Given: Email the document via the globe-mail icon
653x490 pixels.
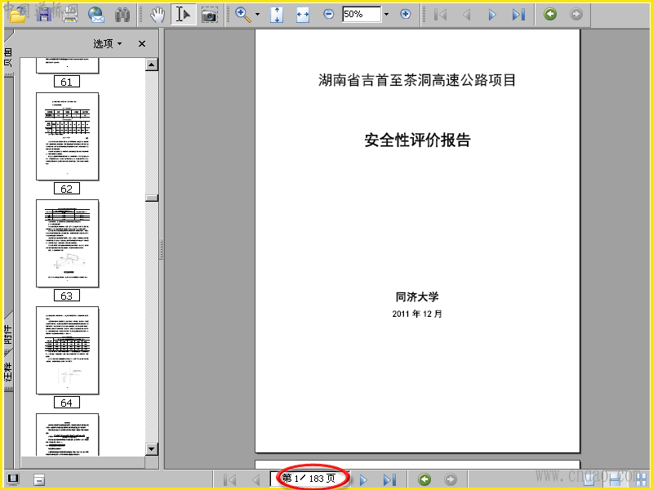Looking at the screenshot, I should pos(96,15).
